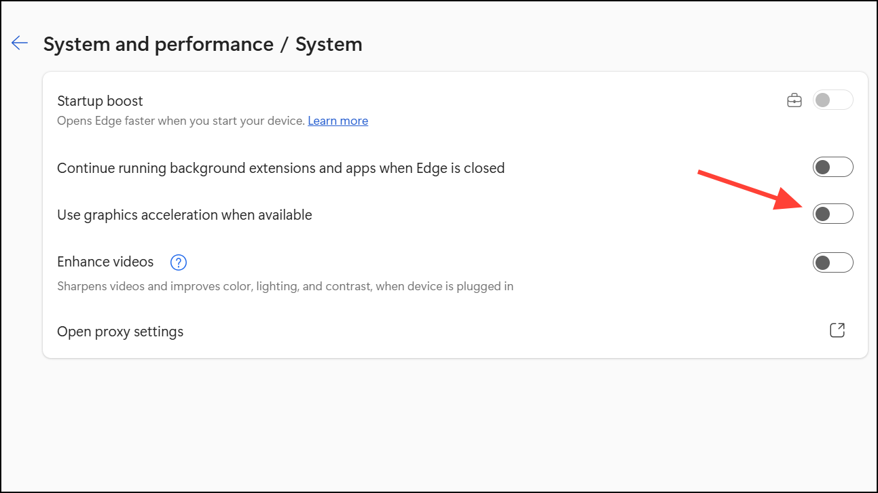Open the Learn more link
This screenshot has width=878, height=493.
(337, 121)
